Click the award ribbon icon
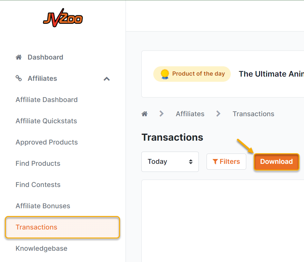The height and width of the screenshot is (262, 304). 165,74
